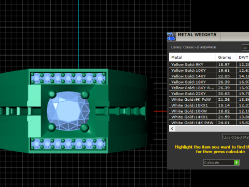This screenshot has width=249, height=187.
Task: Click the 21.56 grams cell
Action: (226, 99)
